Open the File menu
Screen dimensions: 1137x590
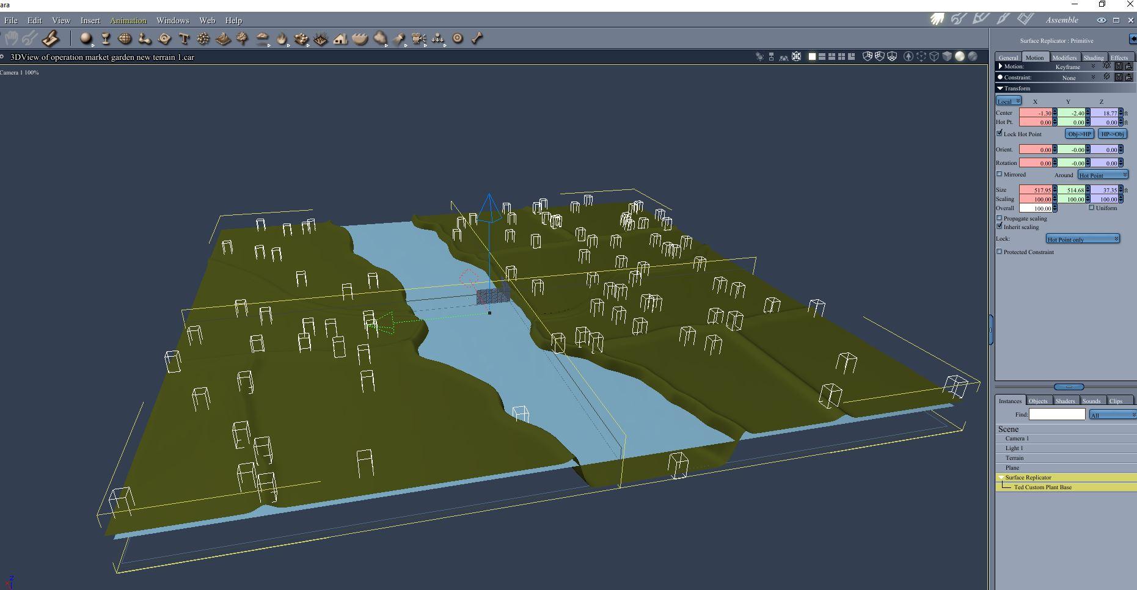pyautogui.click(x=11, y=20)
